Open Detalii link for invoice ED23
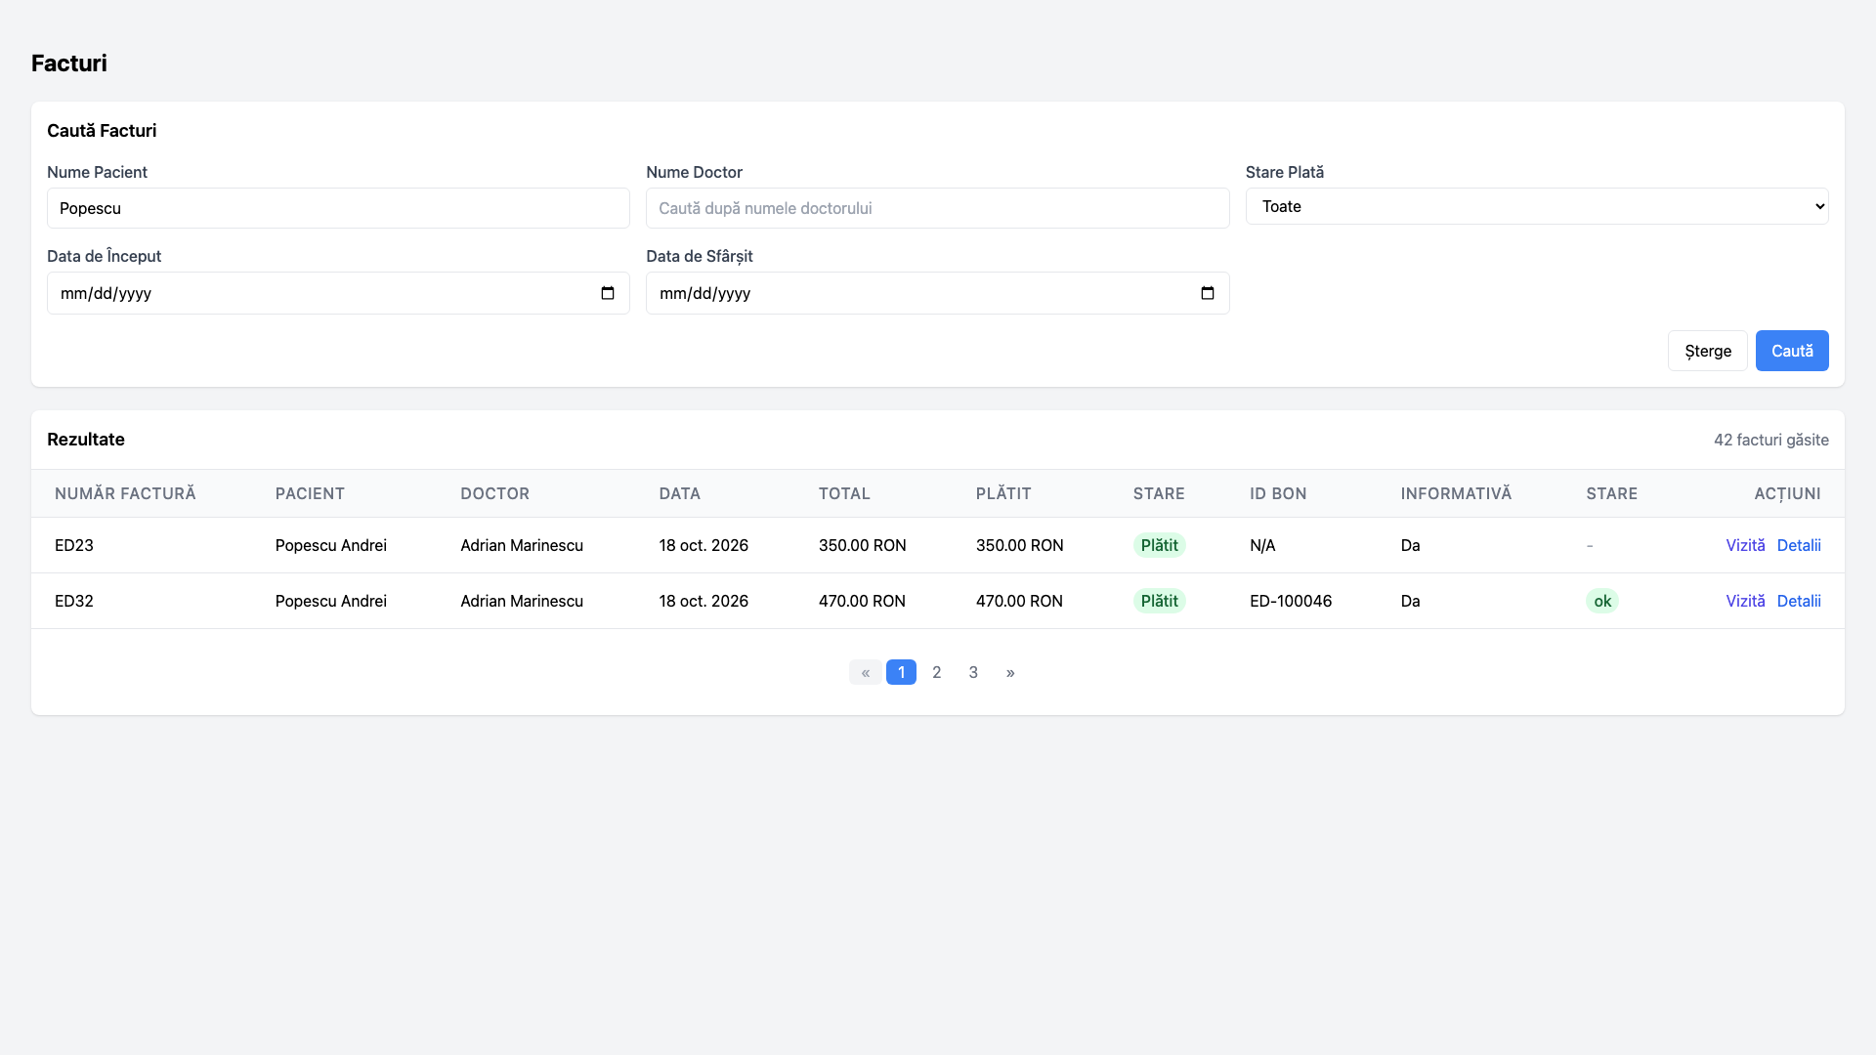1876x1055 pixels. point(1799,545)
